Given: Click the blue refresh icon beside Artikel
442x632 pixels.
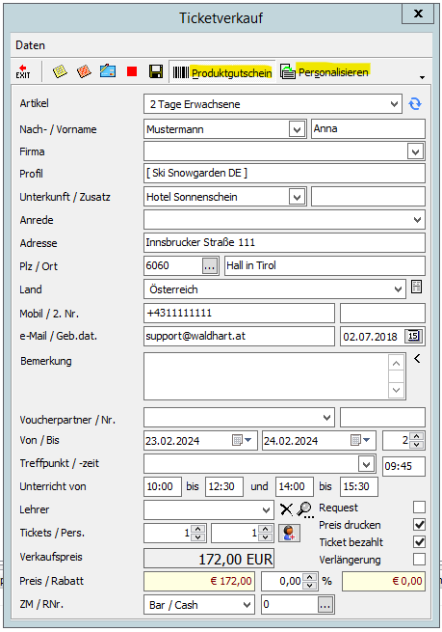Looking at the screenshot, I should click(415, 104).
